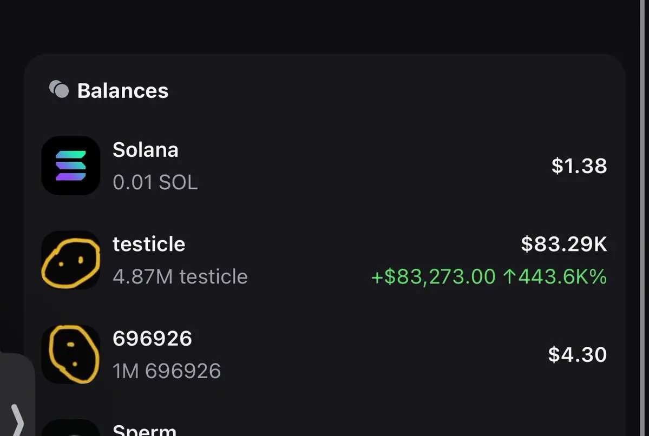Viewport: 649px width, 436px height.
Task: Click the Solana token logo icon
Action: (x=71, y=166)
